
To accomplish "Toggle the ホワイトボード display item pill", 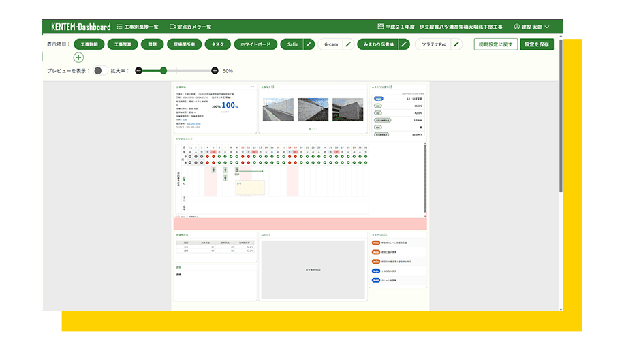I will [x=255, y=44].
